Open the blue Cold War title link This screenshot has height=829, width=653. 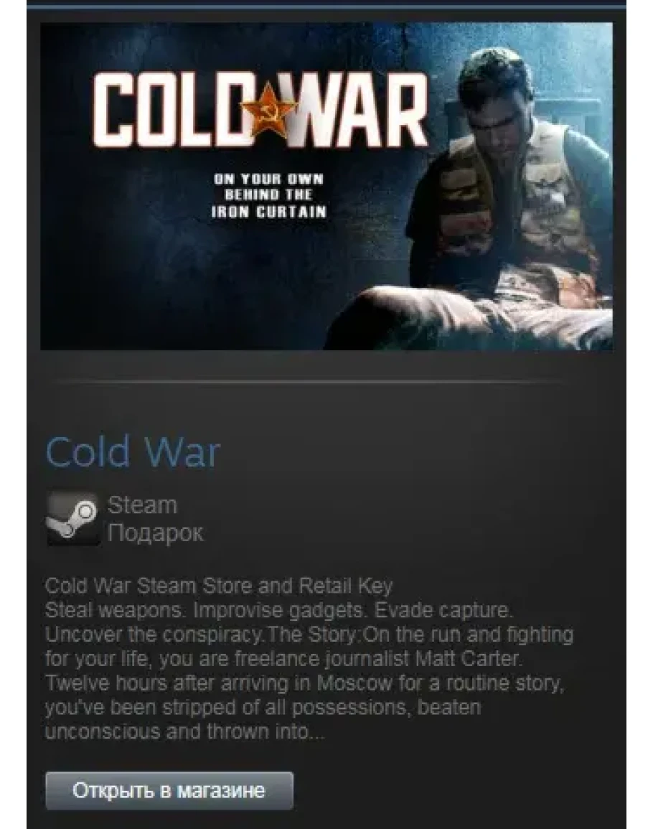coord(132,452)
